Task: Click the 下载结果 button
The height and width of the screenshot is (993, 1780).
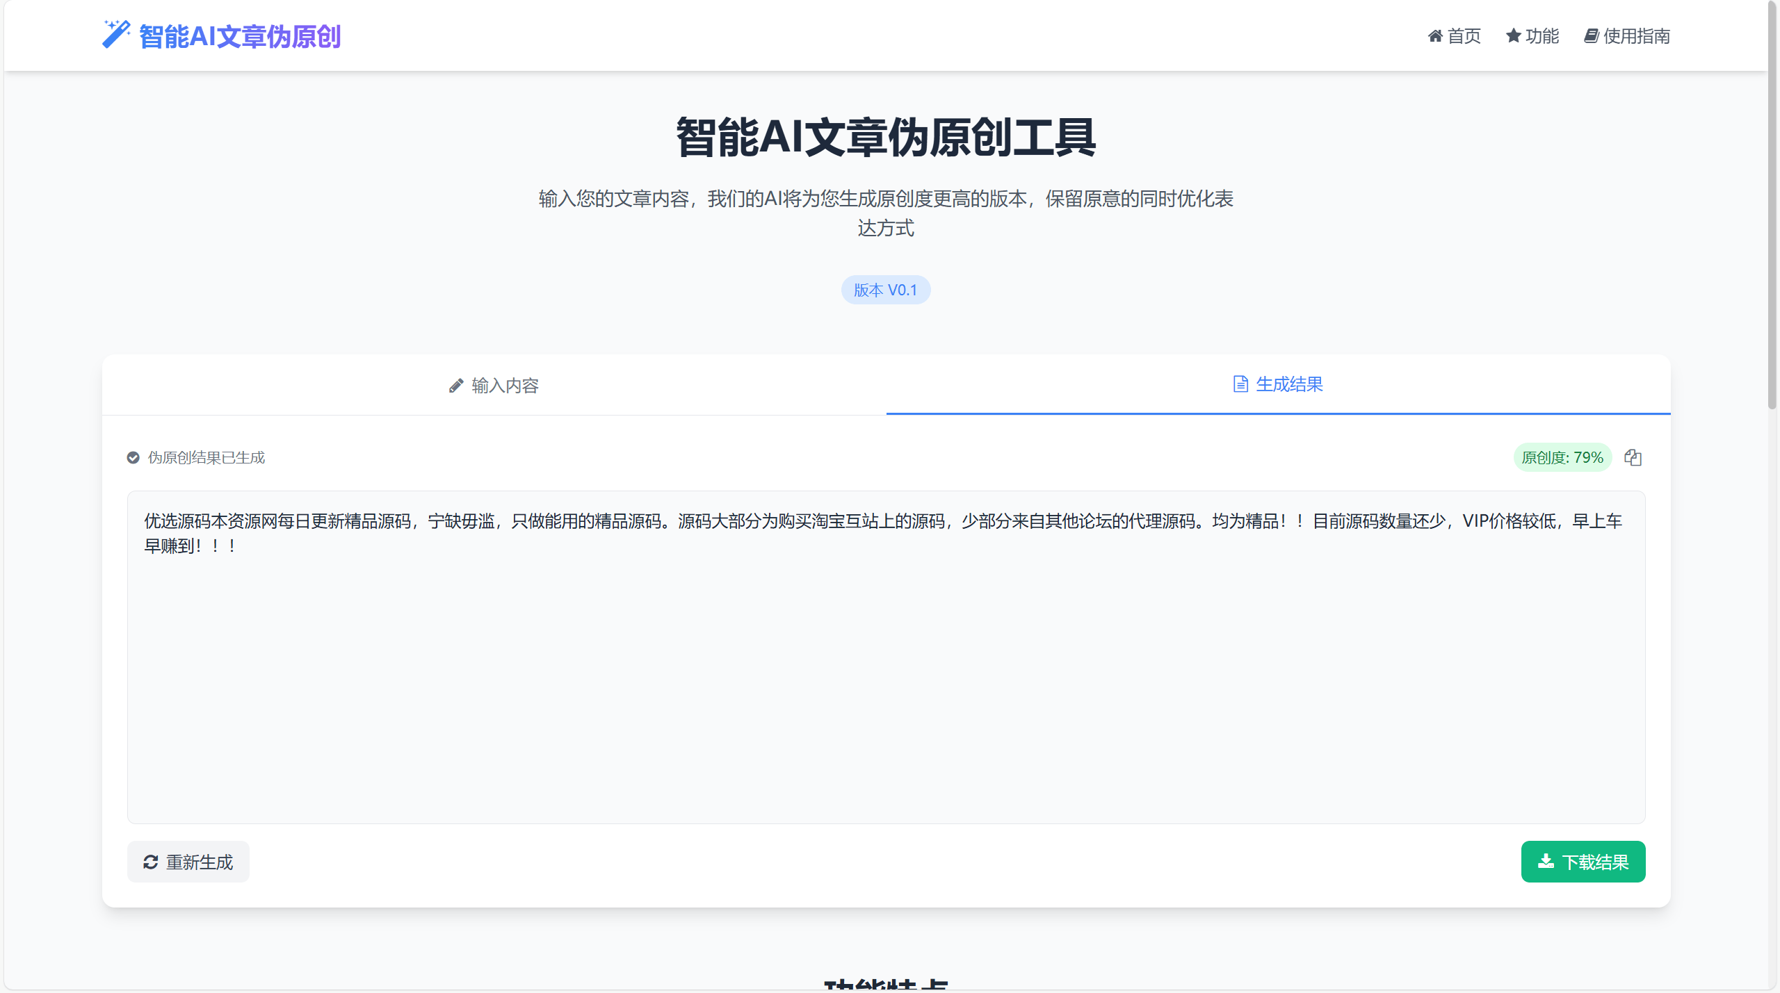Action: pyautogui.click(x=1583, y=861)
